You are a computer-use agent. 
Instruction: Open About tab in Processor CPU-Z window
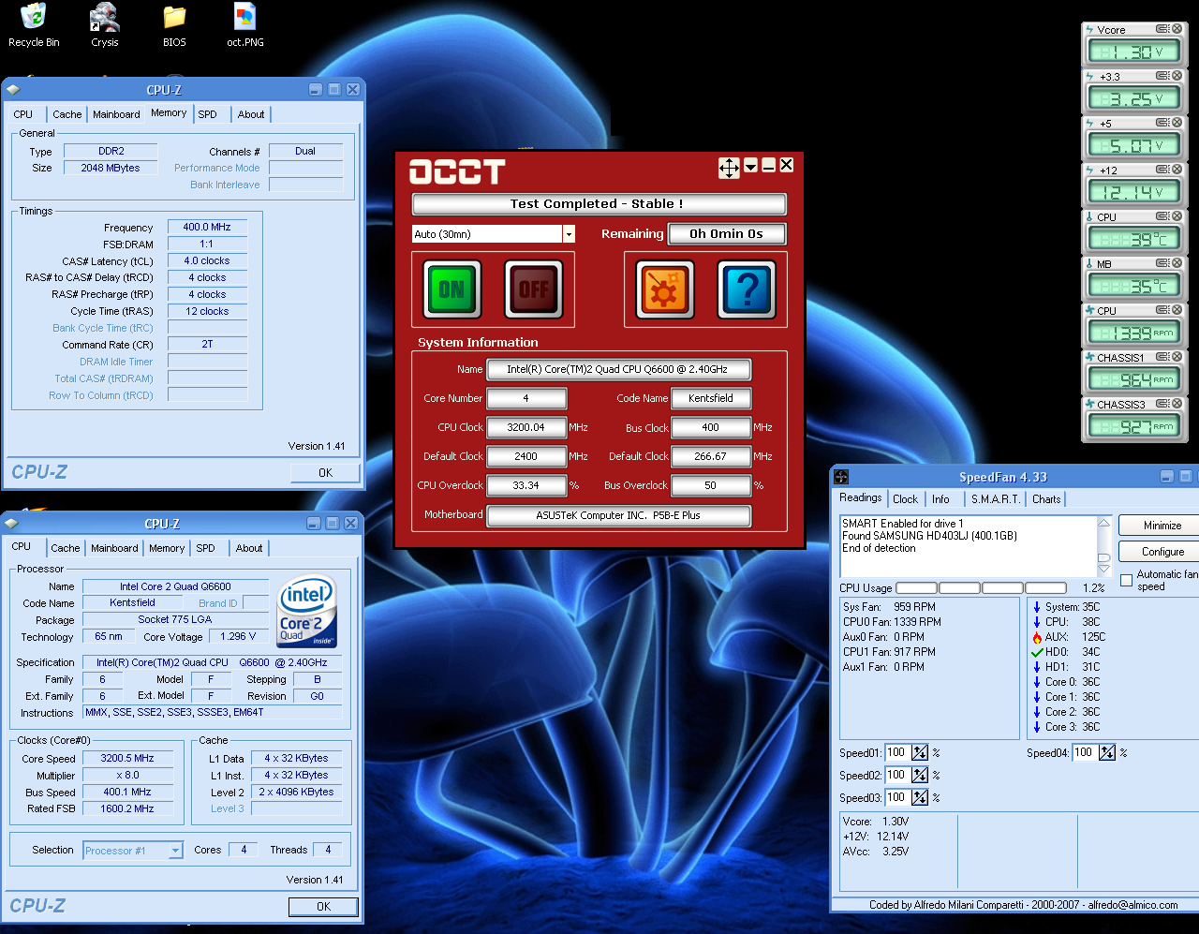pyautogui.click(x=249, y=548)
